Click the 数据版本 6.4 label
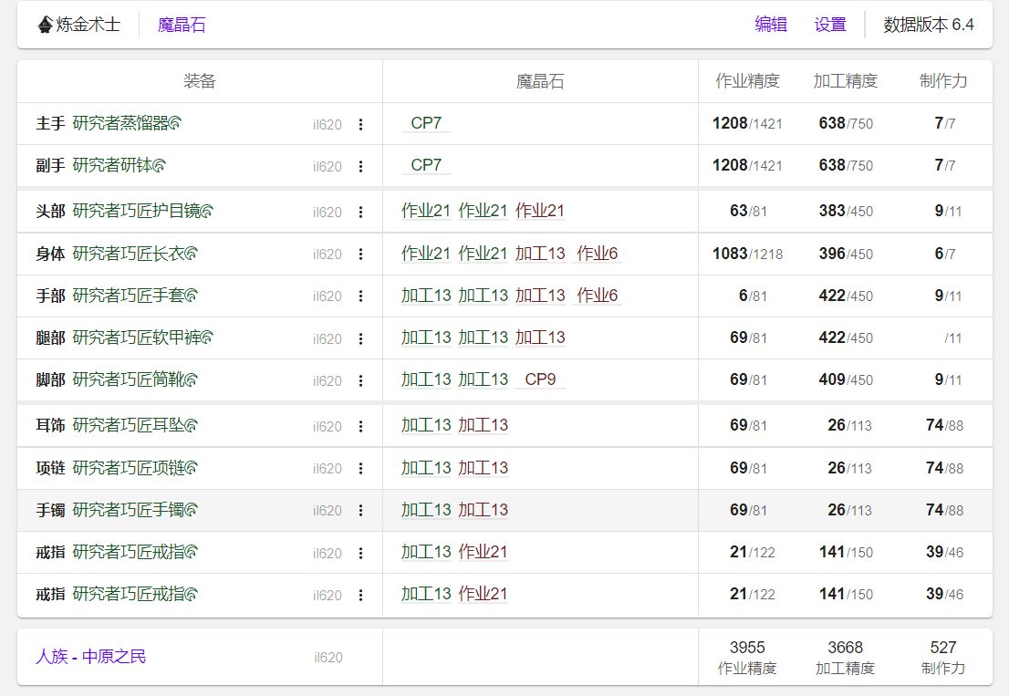1009x696 pixels. pos(929,25)
